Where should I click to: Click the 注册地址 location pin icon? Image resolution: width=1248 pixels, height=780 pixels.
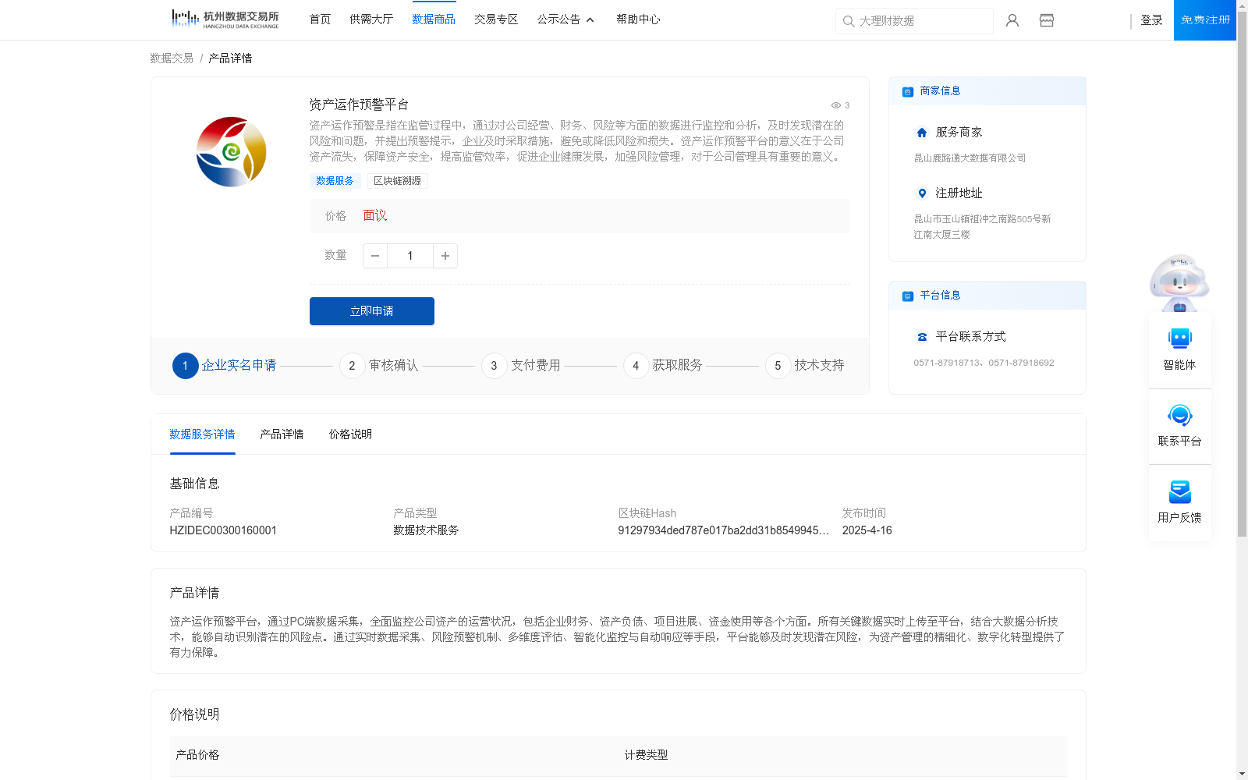coord(922,193)
